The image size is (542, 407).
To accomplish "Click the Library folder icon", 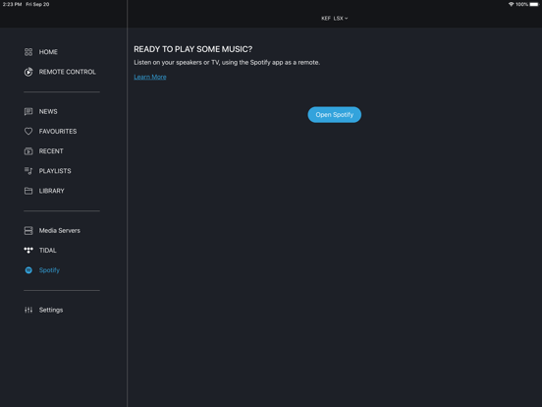I will (28, 191).
